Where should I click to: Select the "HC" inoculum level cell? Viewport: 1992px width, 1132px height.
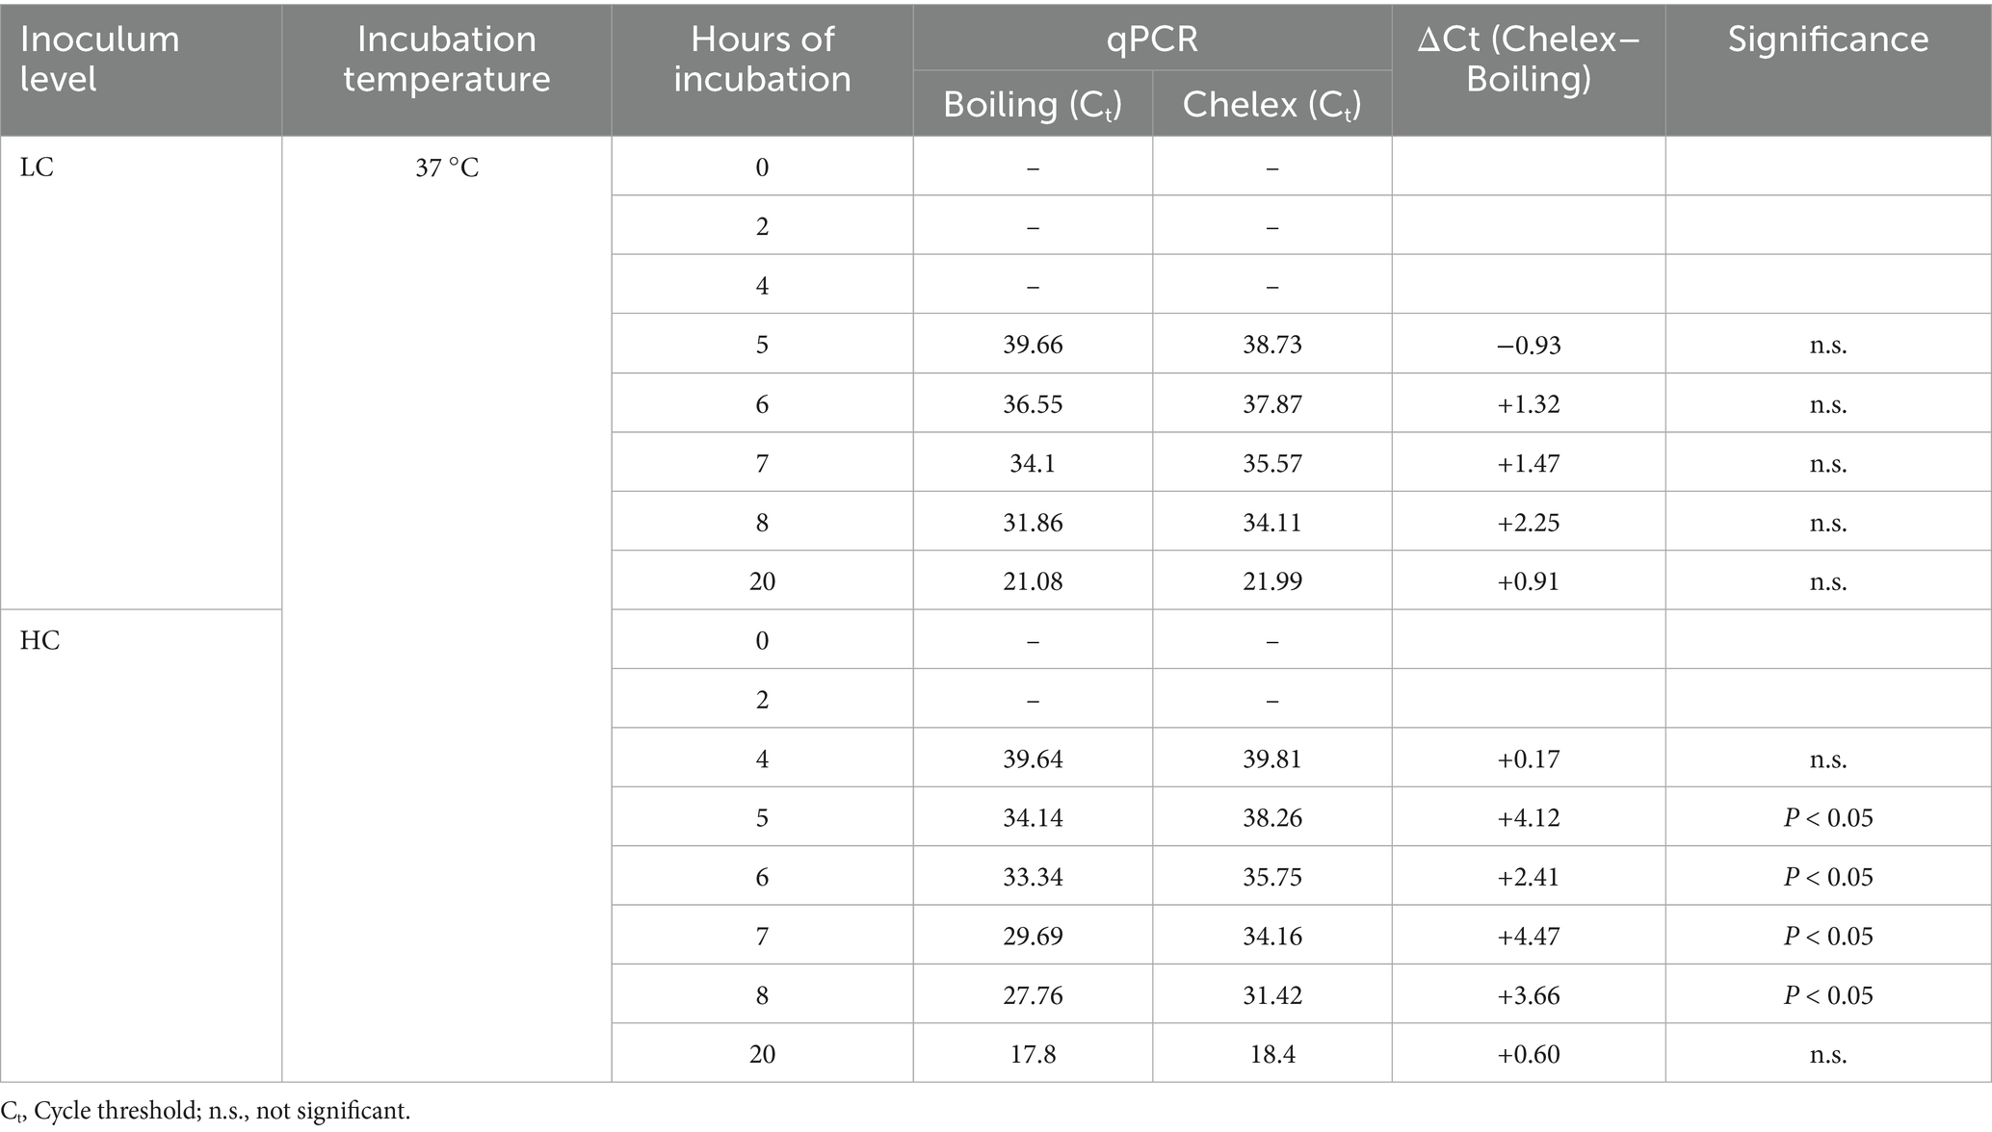(40, 641)
